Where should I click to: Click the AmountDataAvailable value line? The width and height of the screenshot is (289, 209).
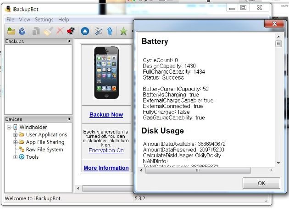(184, 144)
